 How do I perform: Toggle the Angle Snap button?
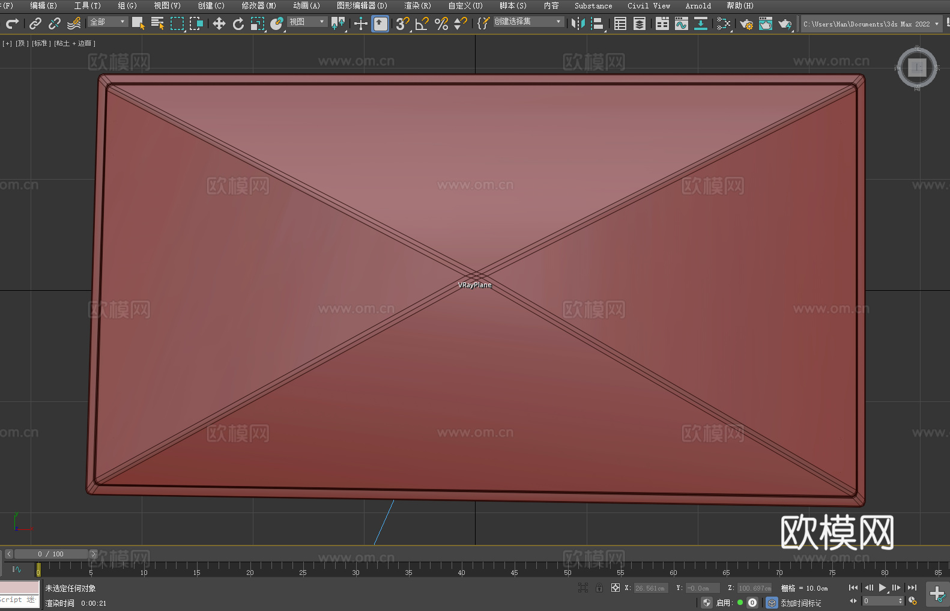[x=422, y=23]
